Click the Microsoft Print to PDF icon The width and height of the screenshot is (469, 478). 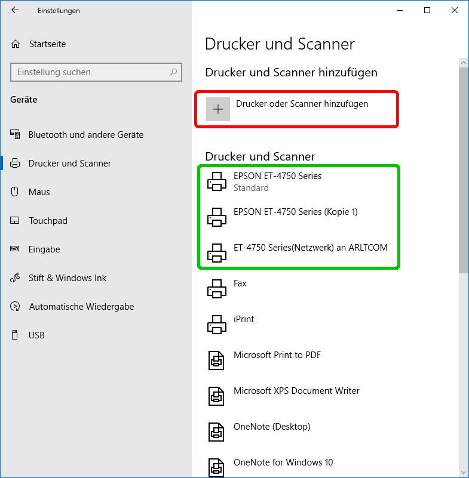point(216,360)
